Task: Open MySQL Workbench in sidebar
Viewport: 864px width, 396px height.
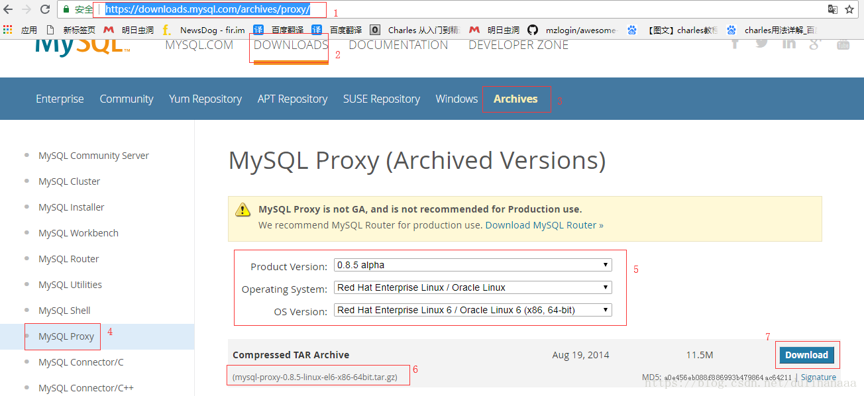Action: point(78,233)
